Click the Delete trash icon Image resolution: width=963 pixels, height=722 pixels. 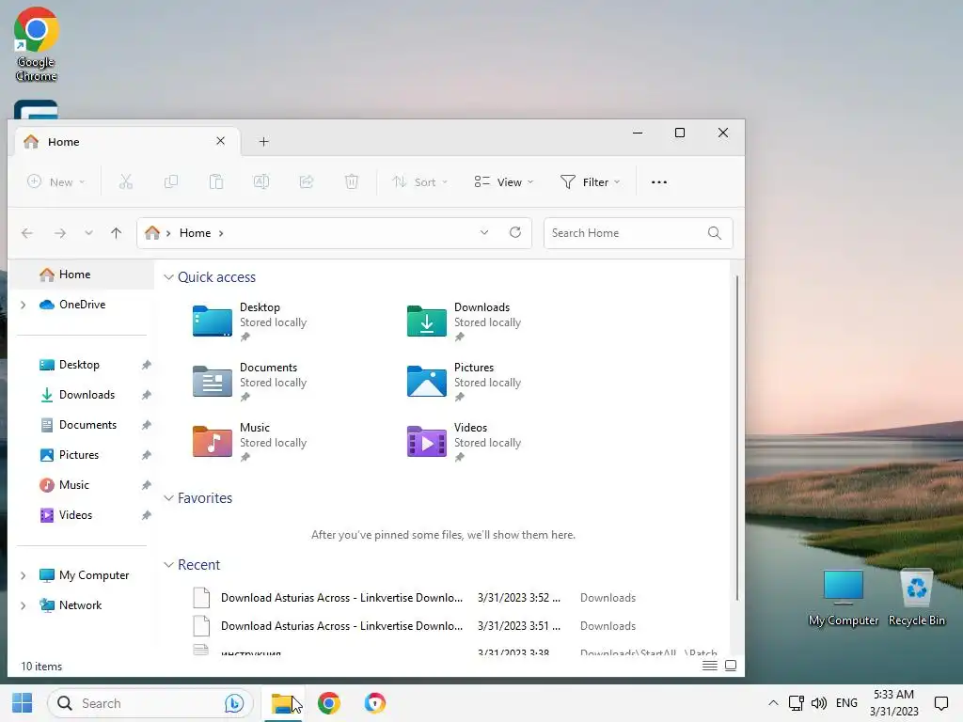click(x=352, y=181)
